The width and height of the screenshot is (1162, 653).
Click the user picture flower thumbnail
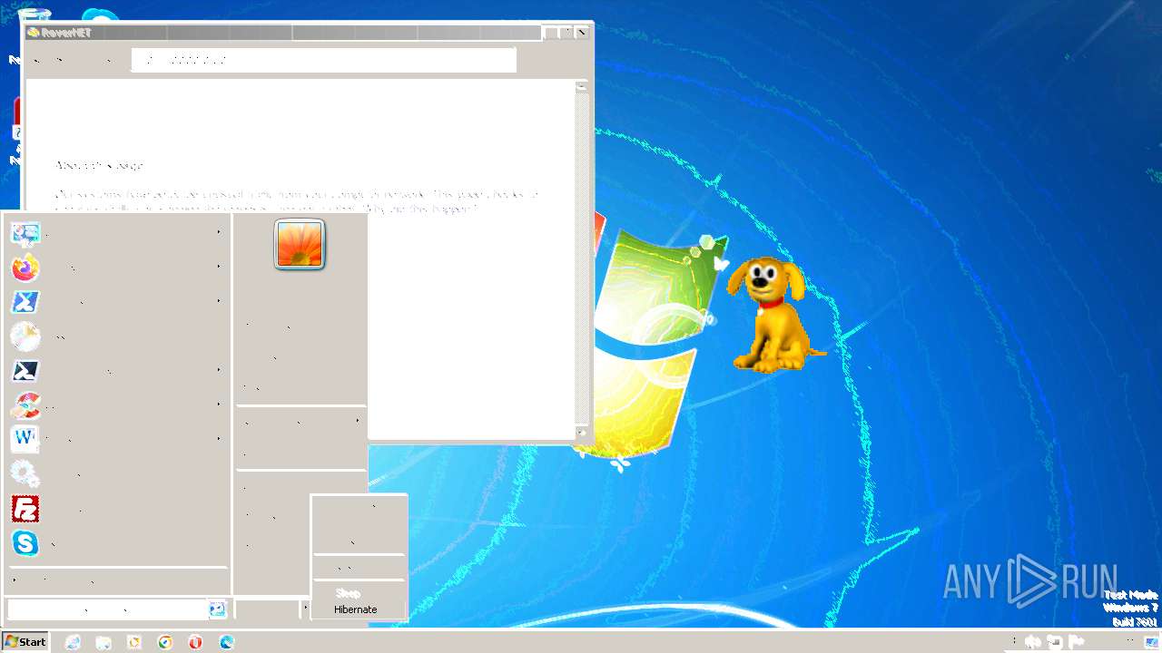coord(300,244)
